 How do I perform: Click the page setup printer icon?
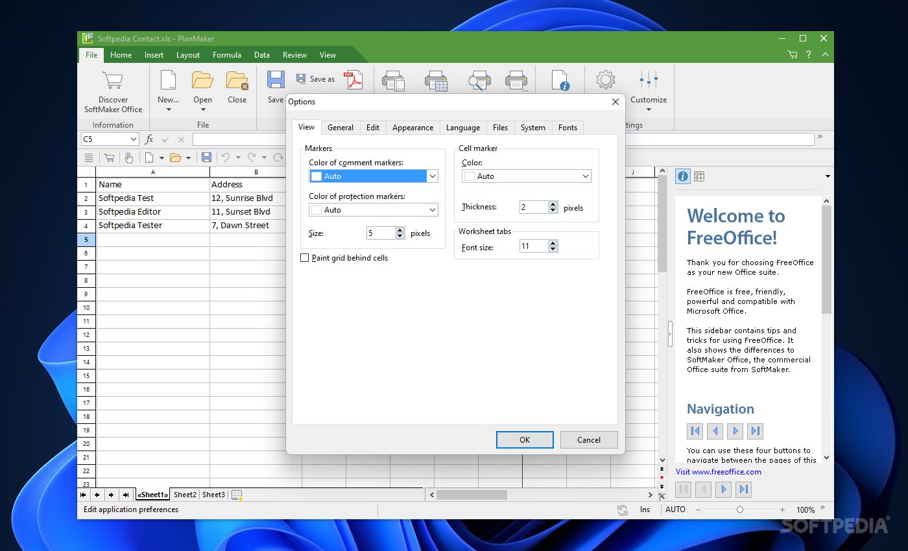point(394,80)
